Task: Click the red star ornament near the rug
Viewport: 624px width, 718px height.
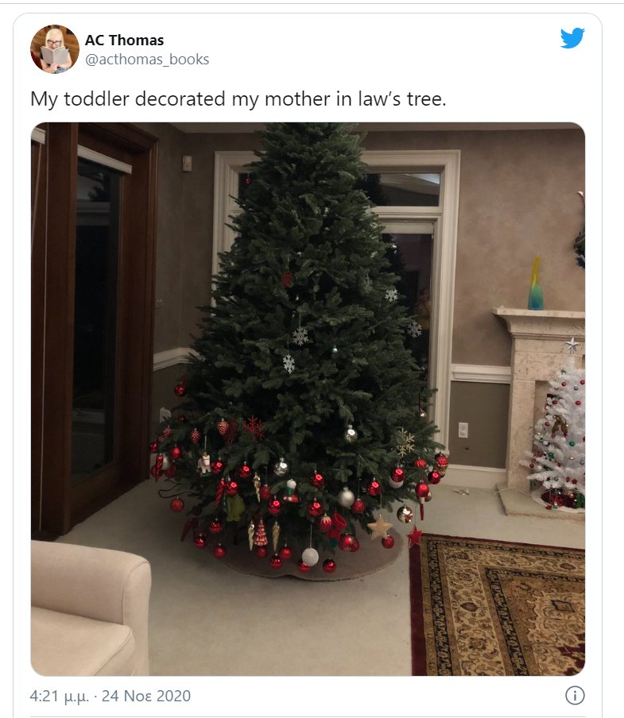Action: (414, 537)
